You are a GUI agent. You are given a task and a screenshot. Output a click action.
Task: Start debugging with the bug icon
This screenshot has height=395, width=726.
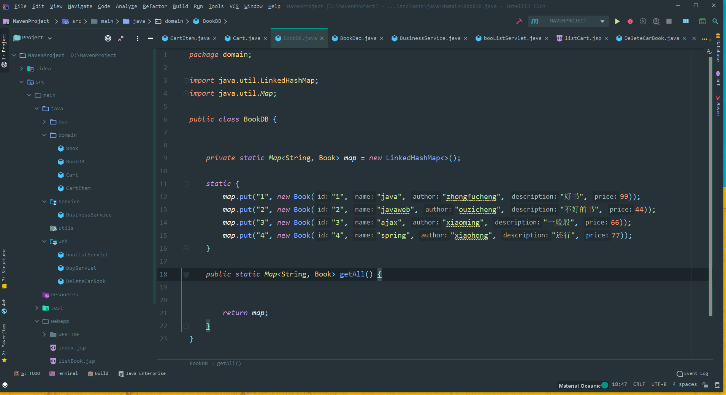point(630,21)
